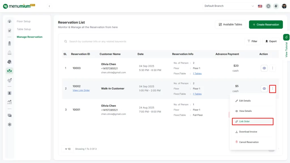Open the chat messages sidebar icon
Screen dimensions: 290x163
(x=9, y=115)
